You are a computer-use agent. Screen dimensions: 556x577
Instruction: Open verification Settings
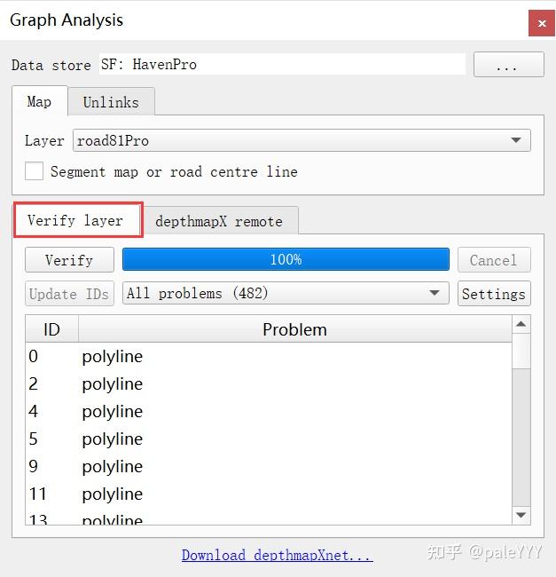493,294
